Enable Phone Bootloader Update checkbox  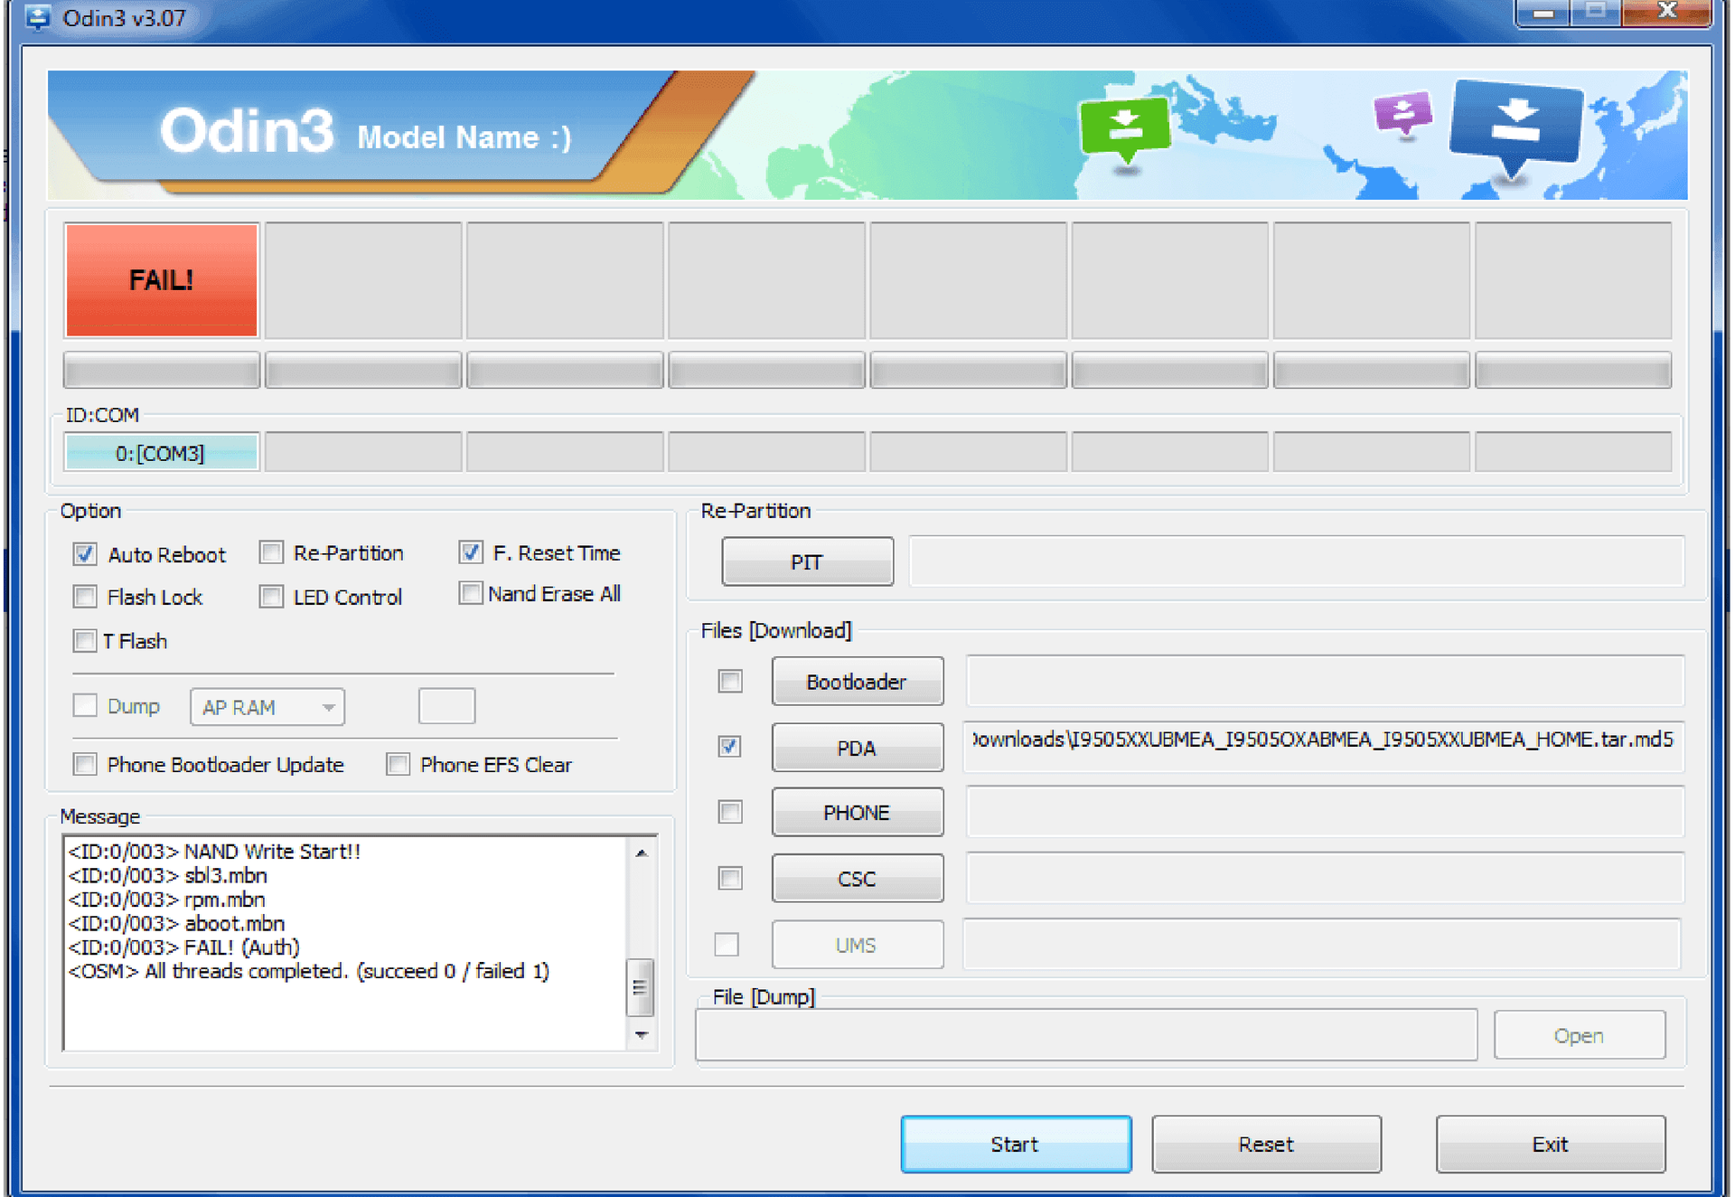click(x=85, y=764)
